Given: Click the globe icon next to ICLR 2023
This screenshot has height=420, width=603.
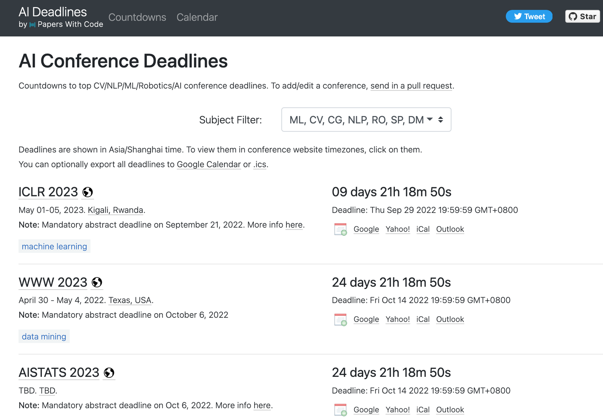Looking at the screenshot, I should (x=88, y=192).
